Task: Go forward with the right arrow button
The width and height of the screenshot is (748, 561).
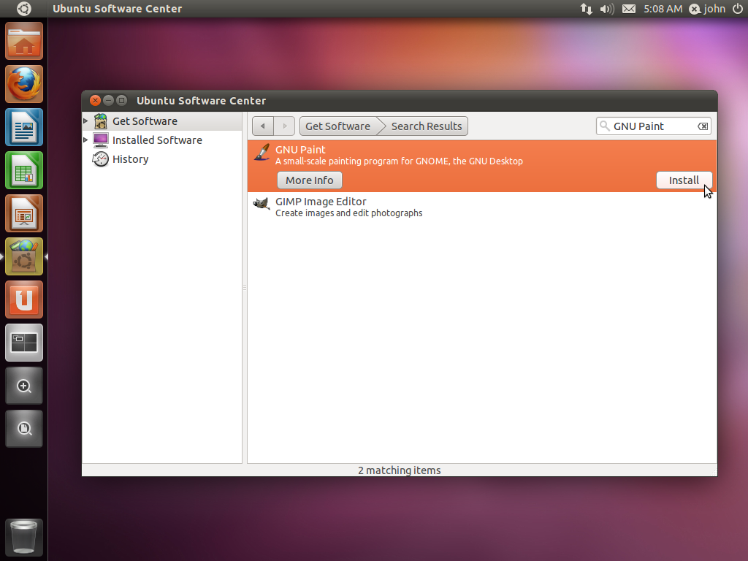Action: pos(284,126)
